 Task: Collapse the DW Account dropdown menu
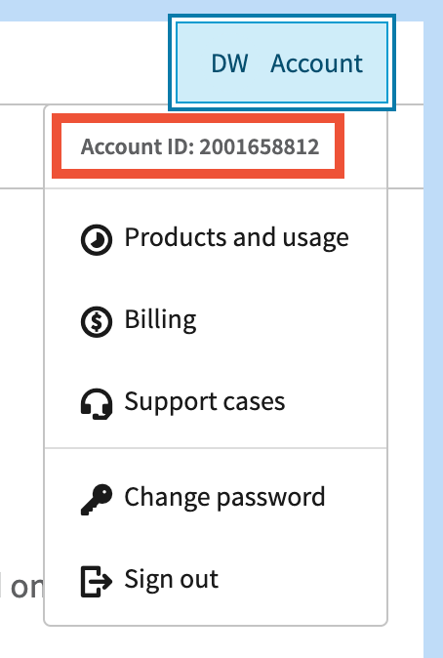[x=282, y=62]
